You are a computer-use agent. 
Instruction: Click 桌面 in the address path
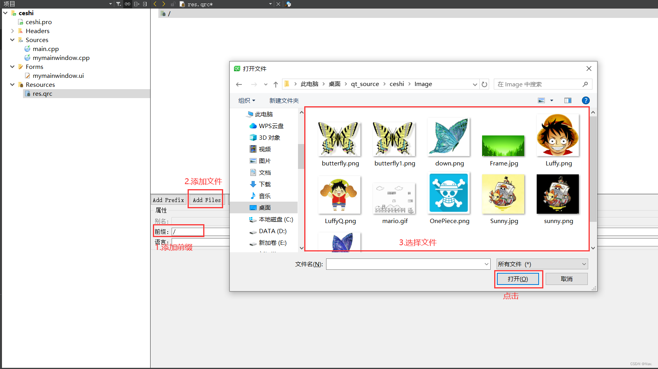click(335, 84)
